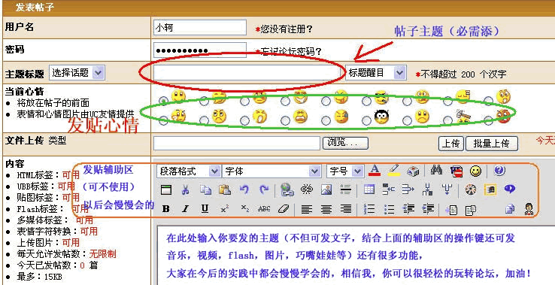Click the scissors Cut icon
Screen dimensions: 555x285
[185, 190]
